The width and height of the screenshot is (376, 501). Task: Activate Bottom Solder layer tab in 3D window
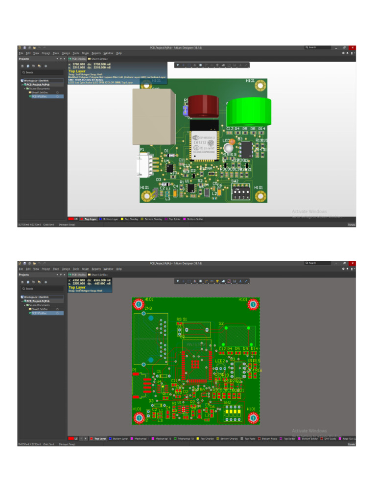[x=193, y=219]
